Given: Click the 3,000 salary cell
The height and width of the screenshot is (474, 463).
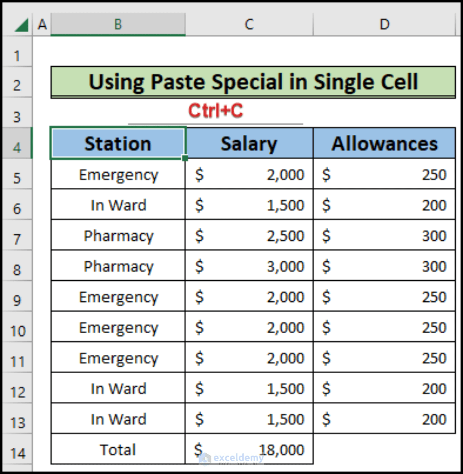Looking at the screenshot, I should (x=249, y=266).
